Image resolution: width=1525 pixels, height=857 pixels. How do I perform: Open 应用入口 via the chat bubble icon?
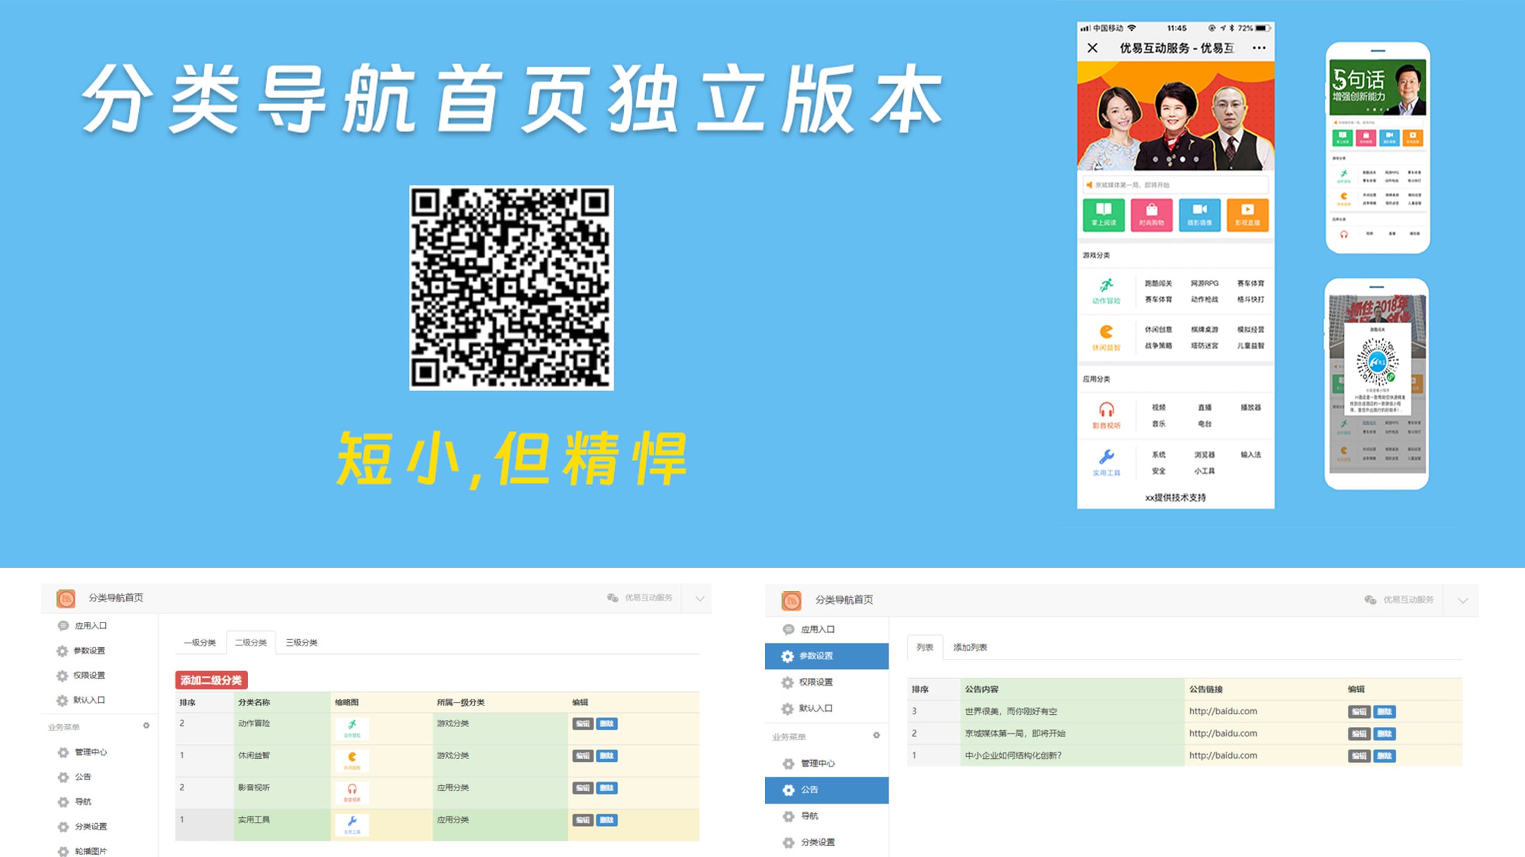[x=63, y=625]
